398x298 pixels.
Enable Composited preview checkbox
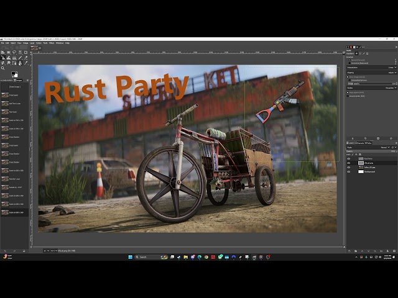[349, 80]
